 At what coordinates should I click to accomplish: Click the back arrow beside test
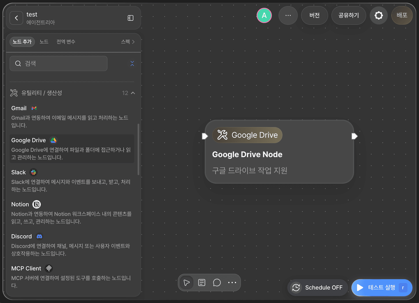click(16, 18)
